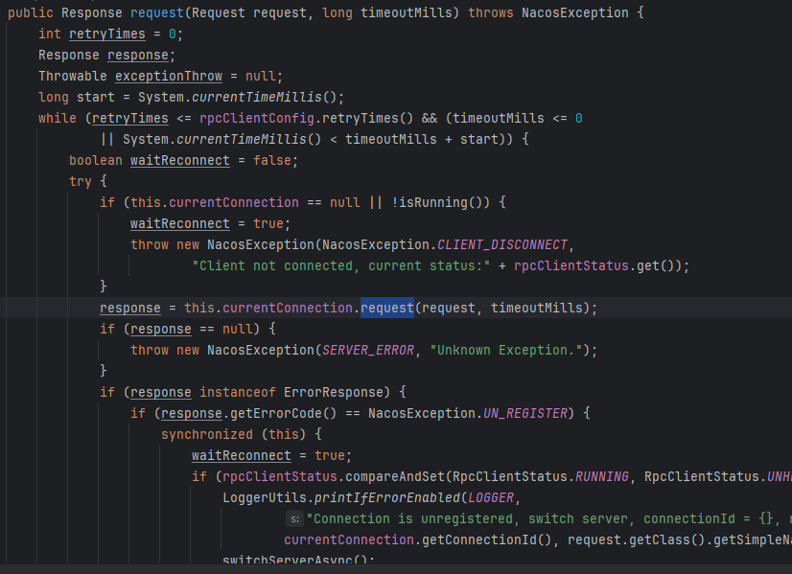
Task: Click the instanceof keyword
Action: click(238, 392)
